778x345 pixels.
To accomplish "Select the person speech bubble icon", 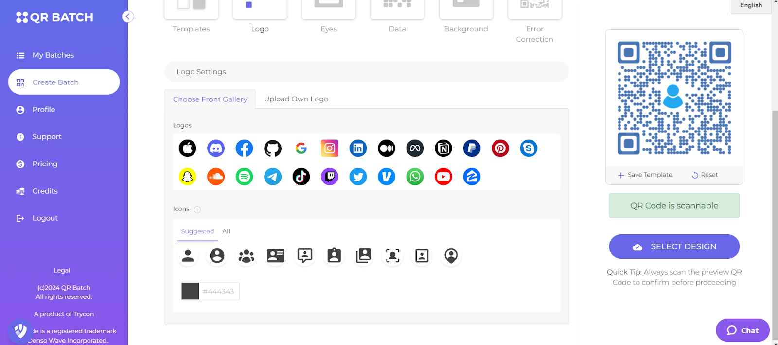I will click(305, 256).
